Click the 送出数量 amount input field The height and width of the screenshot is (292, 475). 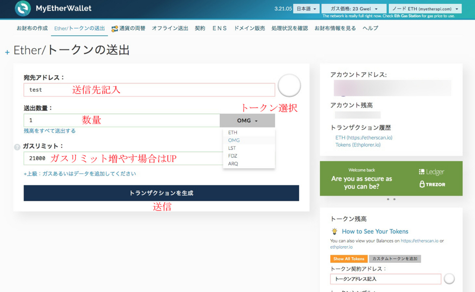tap(122, 121)
